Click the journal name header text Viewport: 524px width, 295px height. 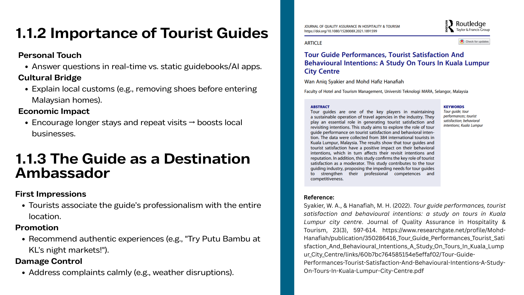coord(352,26)
